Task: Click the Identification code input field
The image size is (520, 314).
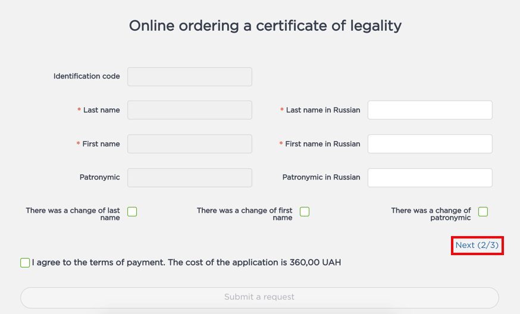Action: coord(189,77)
